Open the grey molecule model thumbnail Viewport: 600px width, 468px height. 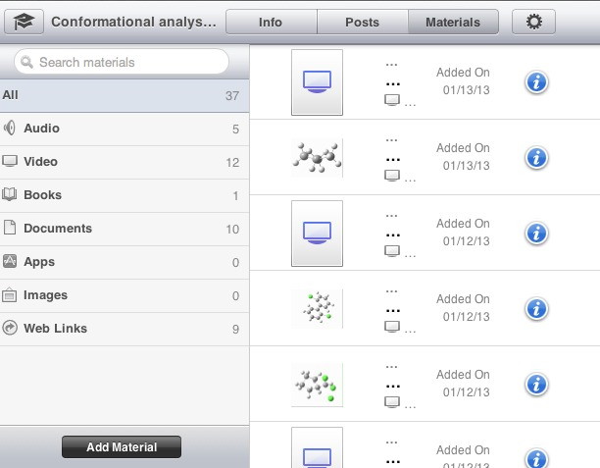(x=317, y=157)
